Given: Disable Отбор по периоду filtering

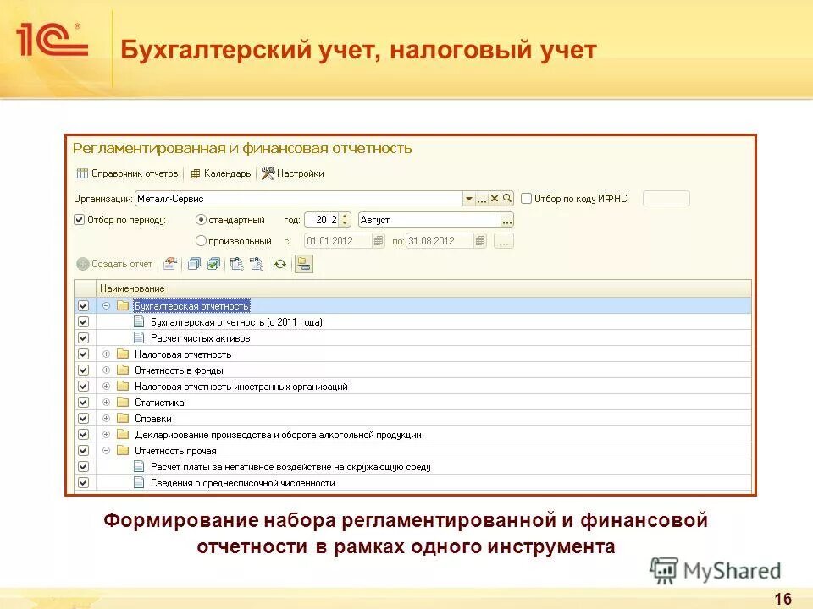Looking at the screenshot, I should (78, 220).
